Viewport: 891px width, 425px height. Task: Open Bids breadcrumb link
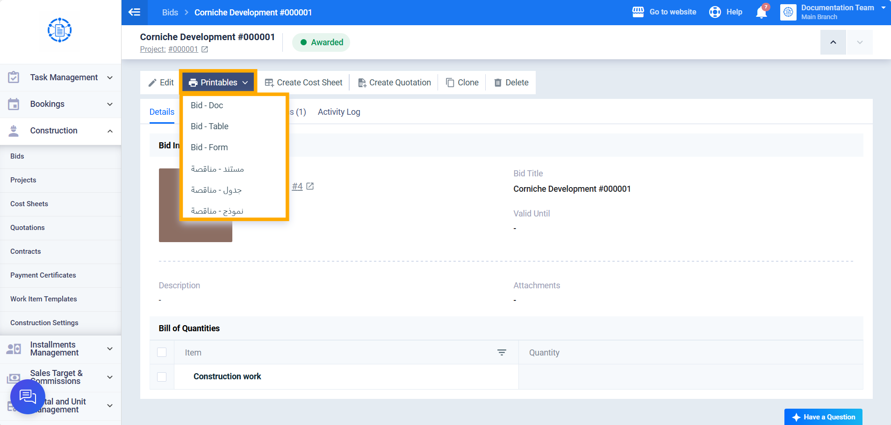tap(170, 13)
